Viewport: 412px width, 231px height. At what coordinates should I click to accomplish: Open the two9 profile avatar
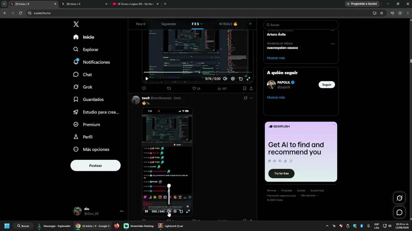136,100
